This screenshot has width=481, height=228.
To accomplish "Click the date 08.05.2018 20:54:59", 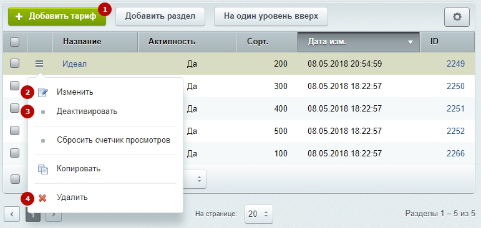I will (344, 64).
